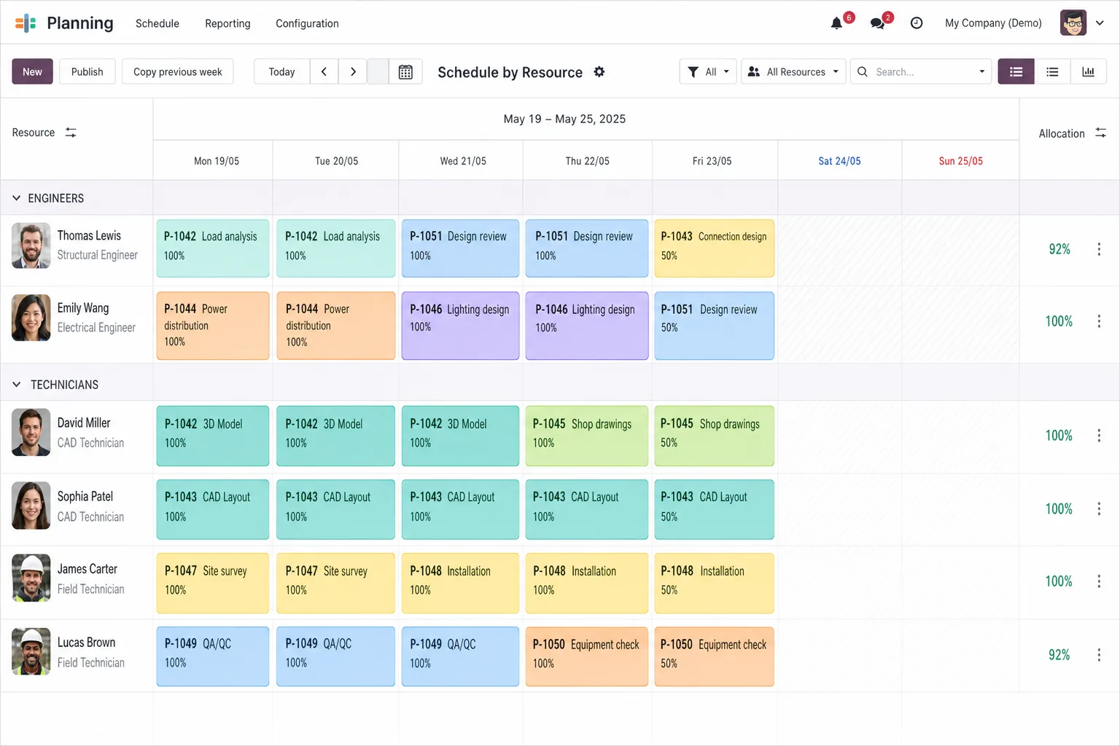Adjust Allocation column settings icon
The width and height of the screenshot is (1120, 746).
pyautogui.click(x=1100, y=133)
